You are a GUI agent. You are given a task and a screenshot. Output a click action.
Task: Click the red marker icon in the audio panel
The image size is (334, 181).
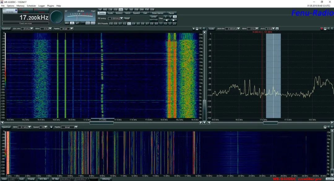click(322, 29)
